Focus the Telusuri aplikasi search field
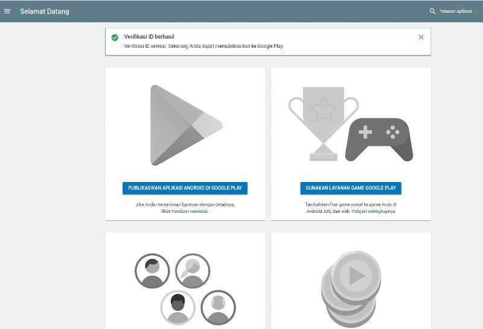The image size is (483, 329). click(456, 11)
